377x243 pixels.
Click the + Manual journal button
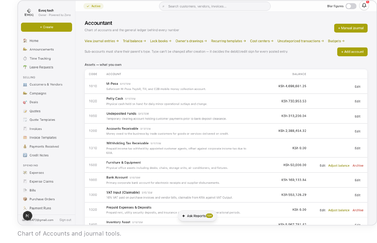351,28
